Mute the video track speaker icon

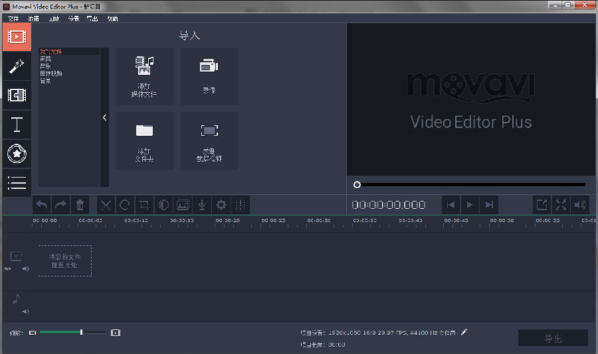(x=25, y=268)
